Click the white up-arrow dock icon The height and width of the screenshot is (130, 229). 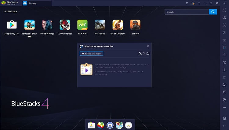pyautogui.click(x=129, y=125)
